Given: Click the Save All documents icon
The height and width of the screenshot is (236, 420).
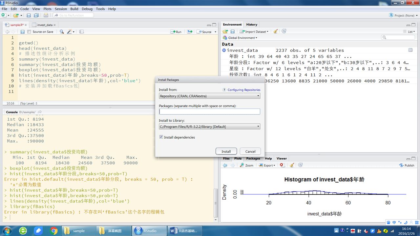Looking at the screenshot, I should click(36, 15).
